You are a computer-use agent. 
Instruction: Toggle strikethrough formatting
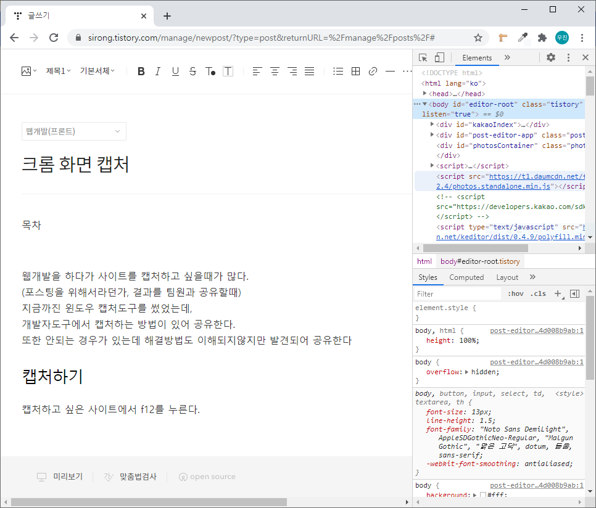[192, 71]
